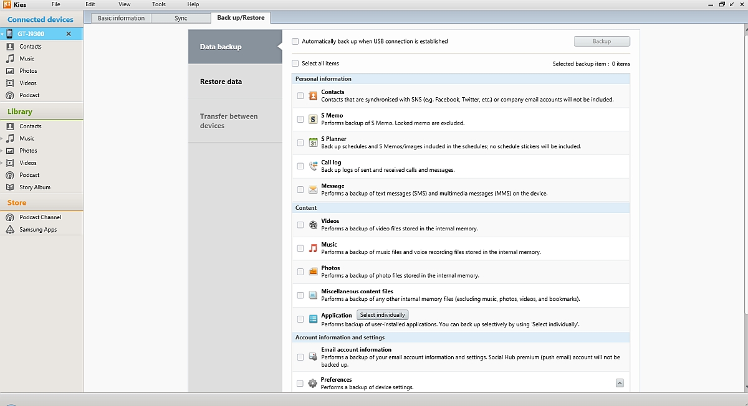This screenshot has height=406, width=748.
Task: Click the Call log phone icon
Action: tap(313, 166)
